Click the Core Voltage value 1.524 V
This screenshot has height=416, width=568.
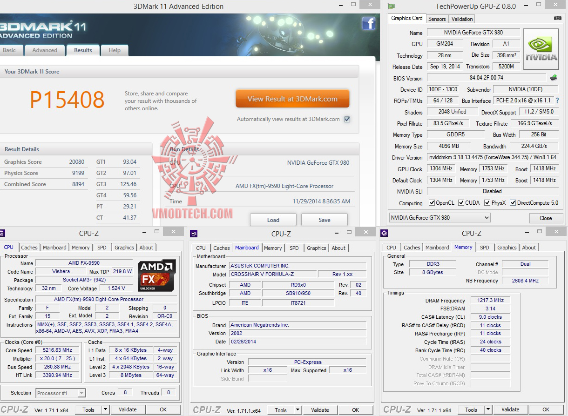click(x=116, y=289)
